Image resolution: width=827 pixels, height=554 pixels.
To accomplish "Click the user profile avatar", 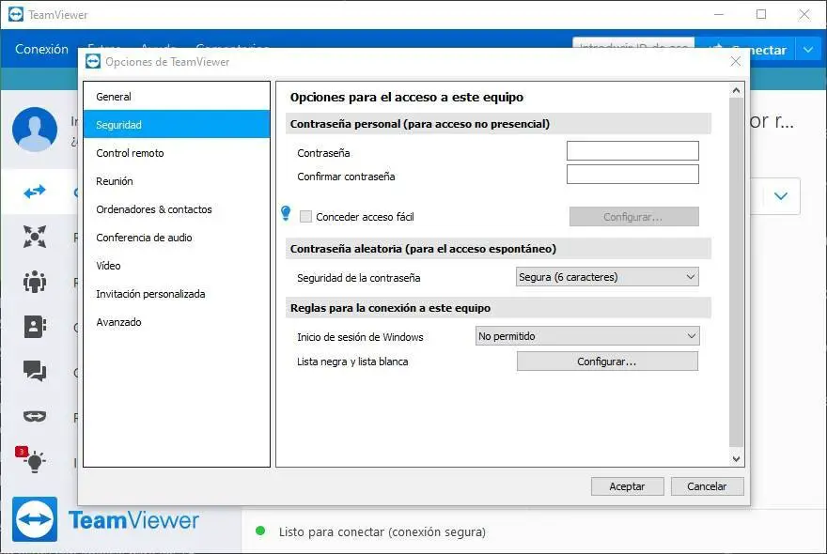I will coord(35,130).
